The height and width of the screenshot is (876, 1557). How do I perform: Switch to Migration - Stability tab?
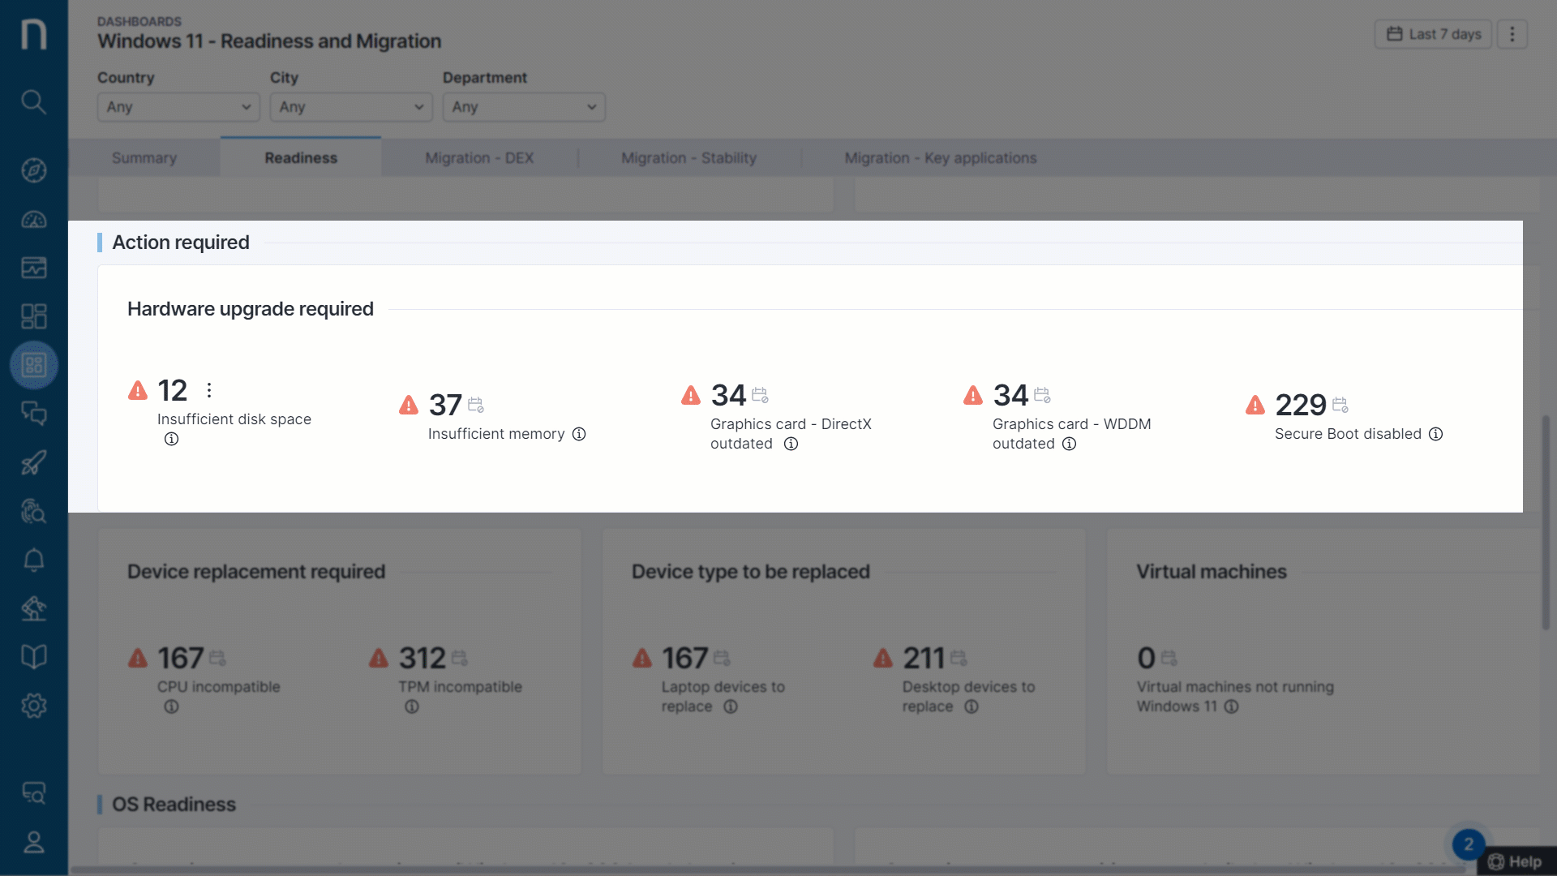(x=688, y=158)
